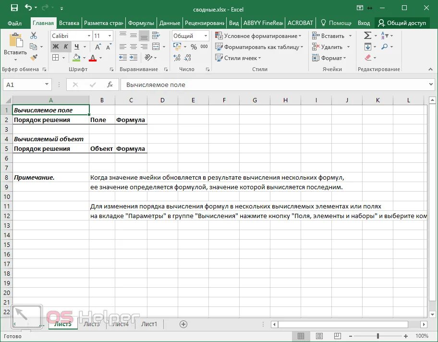Select the Лист1 sheet tab
Image resolution: width=438 pixels, height=342 pixels.
(x=149, y=324)
